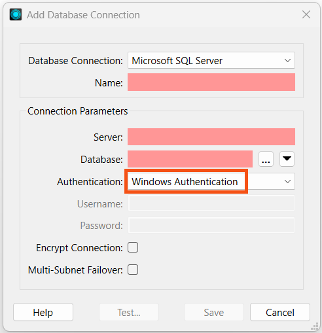
Task: Click the Username field
Action: coord(211,203)
